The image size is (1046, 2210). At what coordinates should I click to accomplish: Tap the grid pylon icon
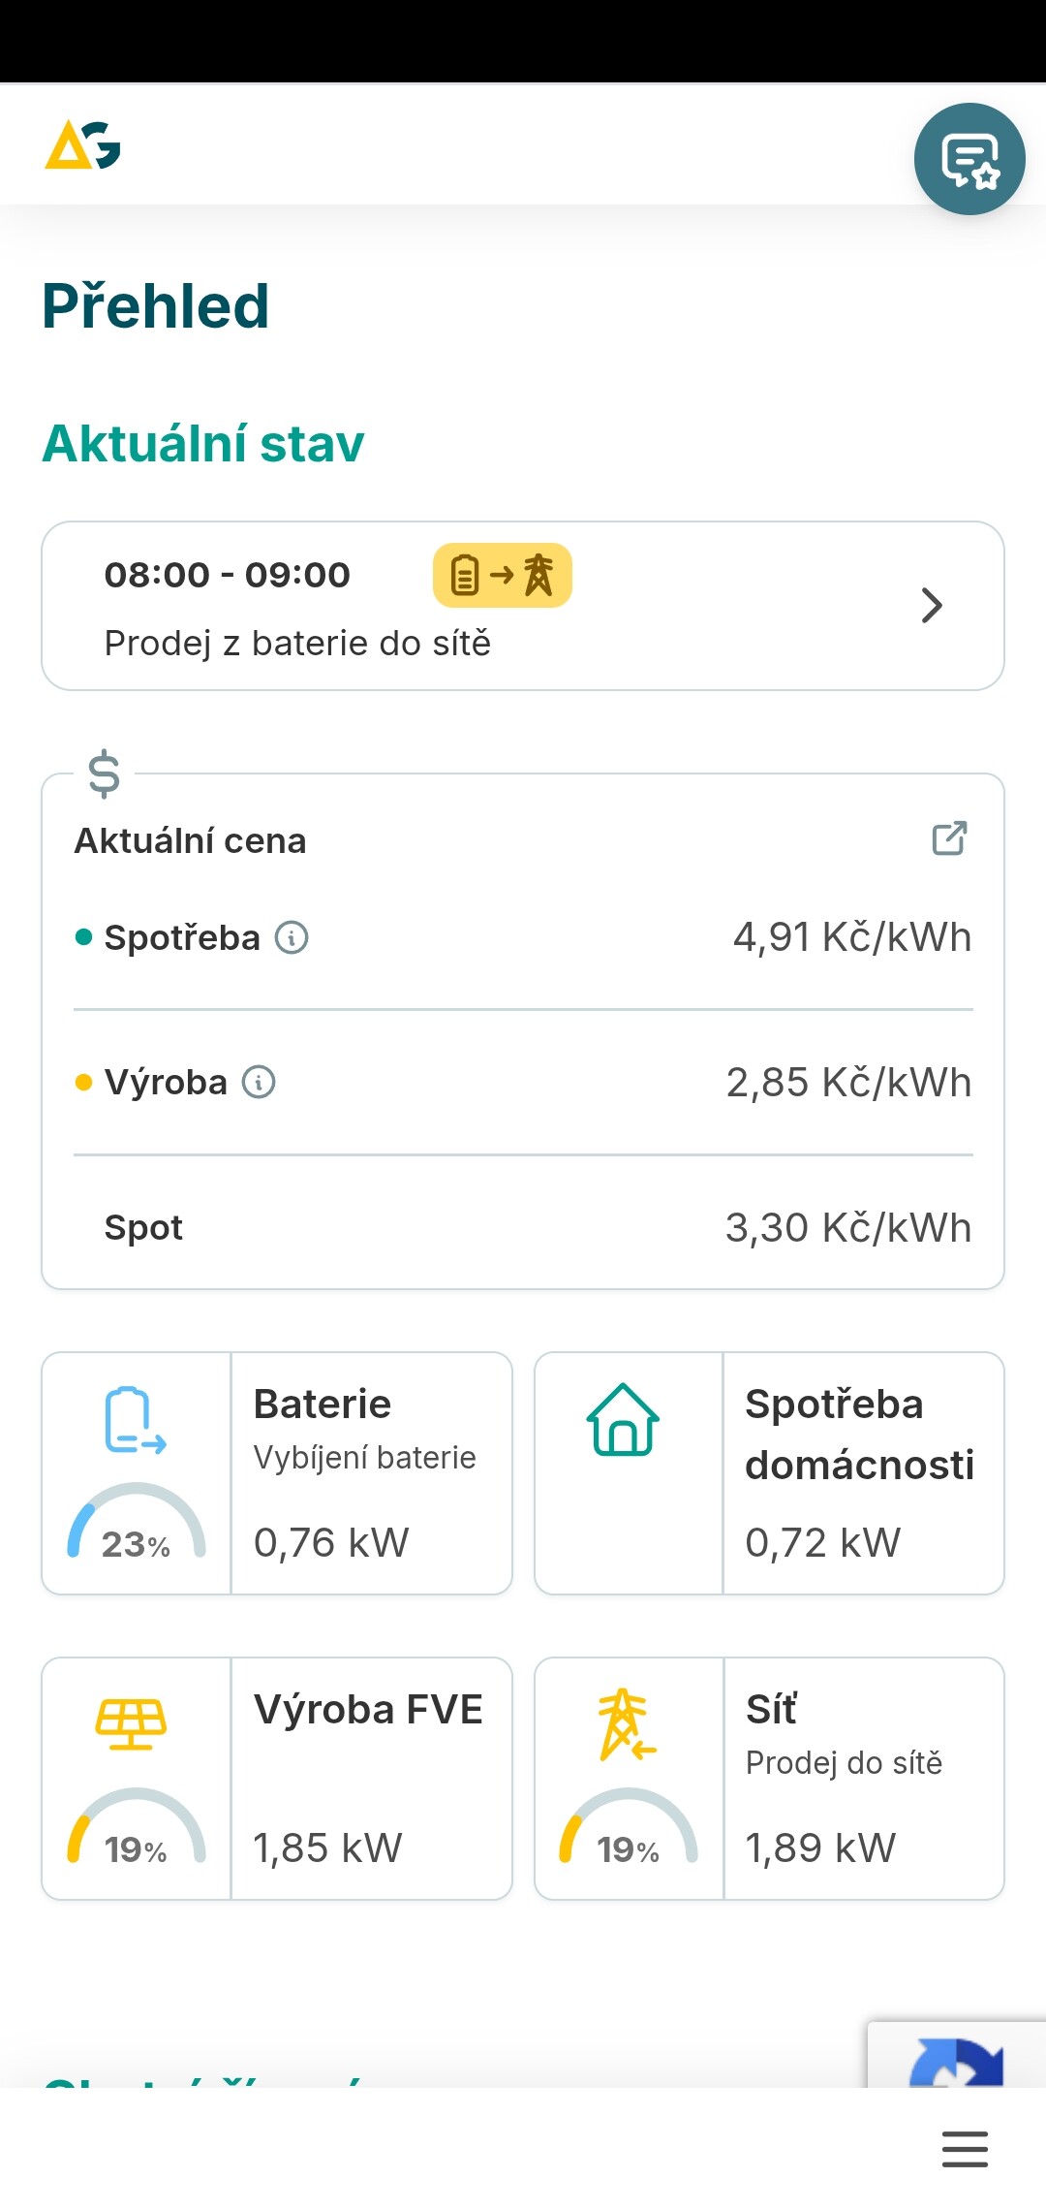coord(625,1723)
